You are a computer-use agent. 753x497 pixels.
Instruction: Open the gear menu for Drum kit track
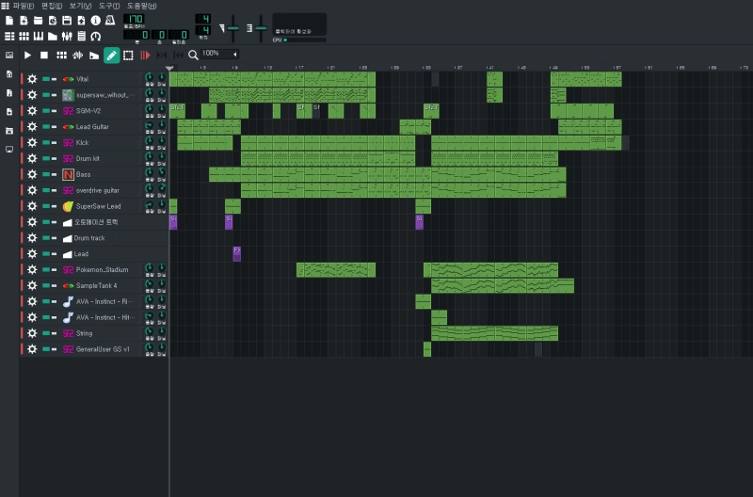pos(32,158)
